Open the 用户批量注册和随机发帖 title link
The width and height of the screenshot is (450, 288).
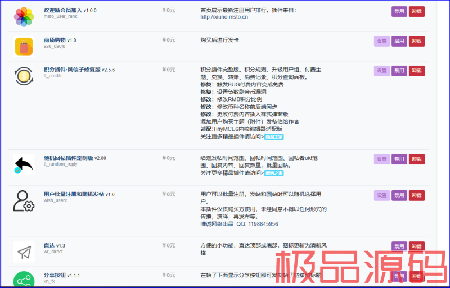coord(74,194)
